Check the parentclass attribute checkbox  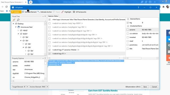(128, 45)
